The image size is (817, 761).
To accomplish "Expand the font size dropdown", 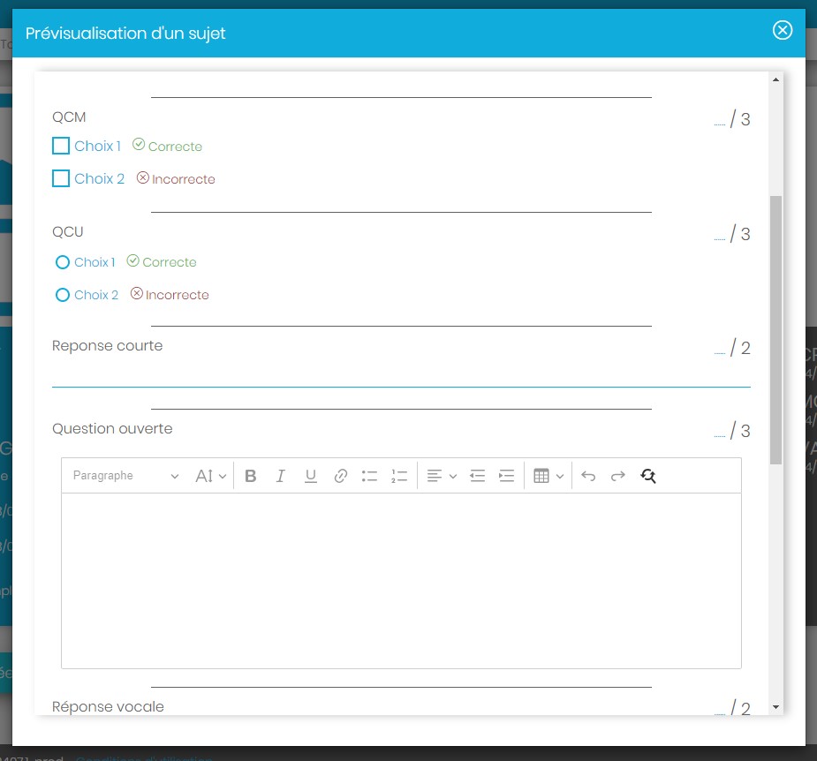I will pyautogui.click(x=211, y=476).
